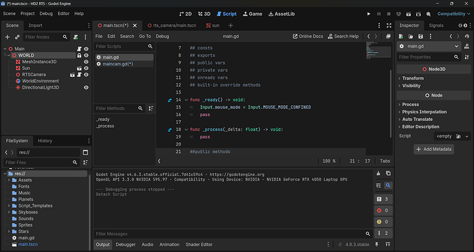
Task: Switch to Signals tab
Action: [x=436, y=25]
